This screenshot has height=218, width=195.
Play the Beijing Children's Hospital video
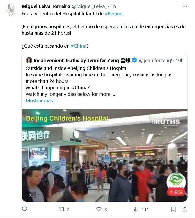coord(104,155)
